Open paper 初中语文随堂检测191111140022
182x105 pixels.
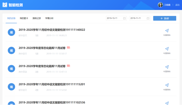(52, 30)
